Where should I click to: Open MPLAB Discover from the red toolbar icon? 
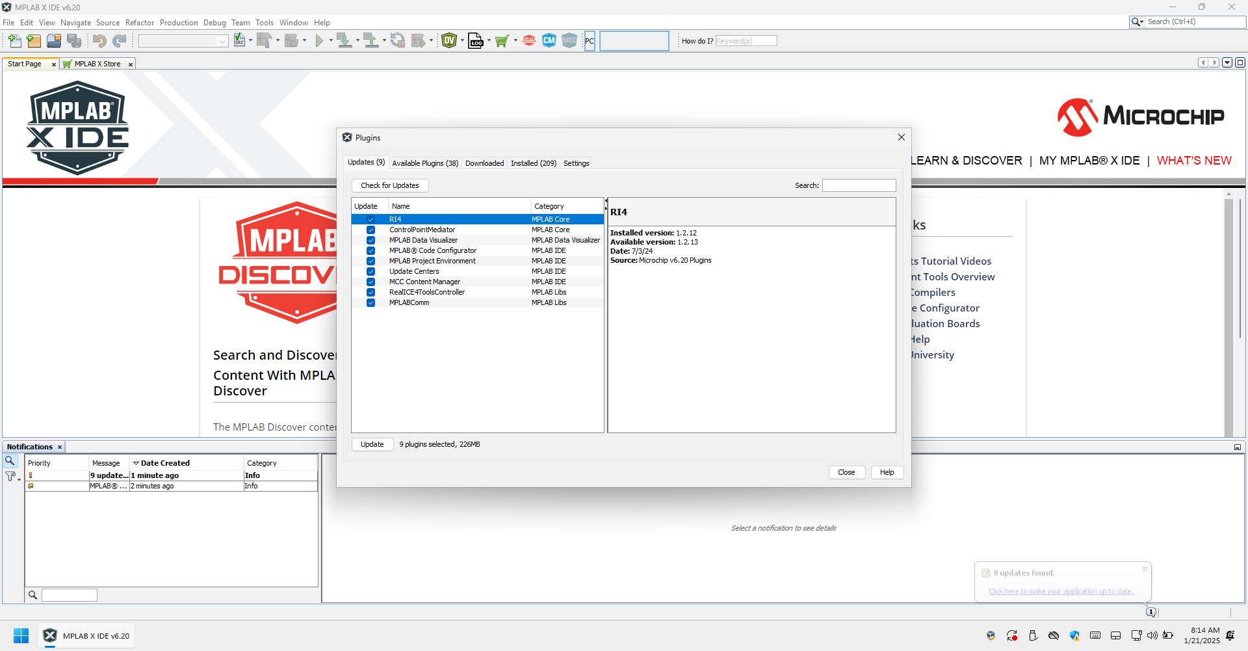coord(529,41)
